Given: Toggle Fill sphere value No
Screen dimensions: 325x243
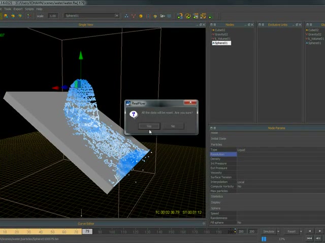Looking at the screenshot, I should click(x=281, y=223).
